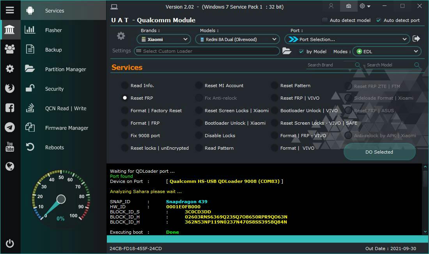
Task: Open the Brands dropdown showing Xiaomi
Action: 164,39
